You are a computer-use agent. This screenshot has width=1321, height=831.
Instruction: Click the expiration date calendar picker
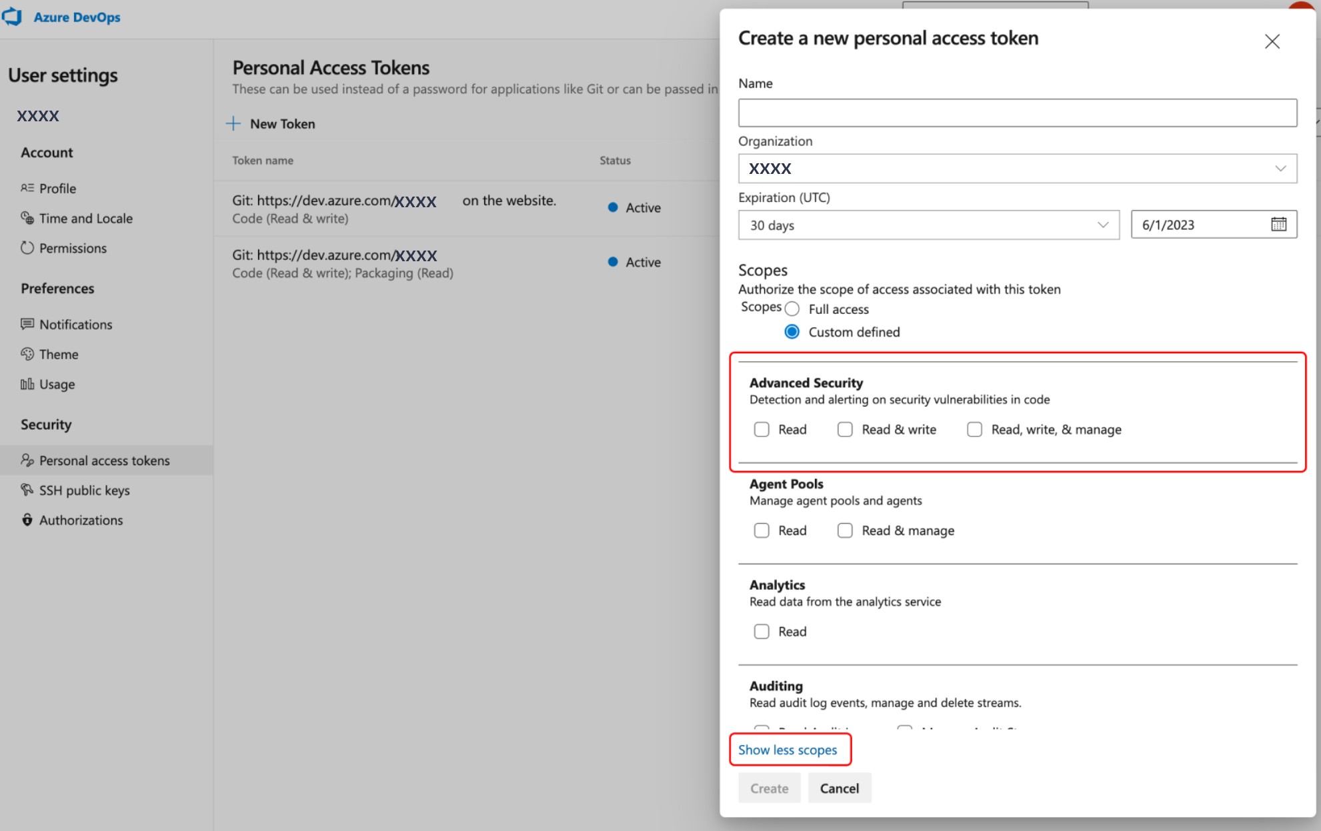click(x=1279, y=224)
